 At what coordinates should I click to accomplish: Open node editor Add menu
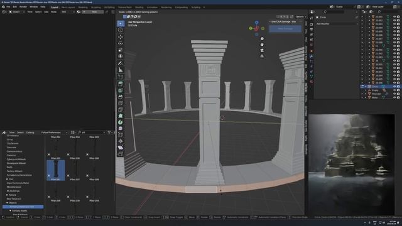(46, 12)
